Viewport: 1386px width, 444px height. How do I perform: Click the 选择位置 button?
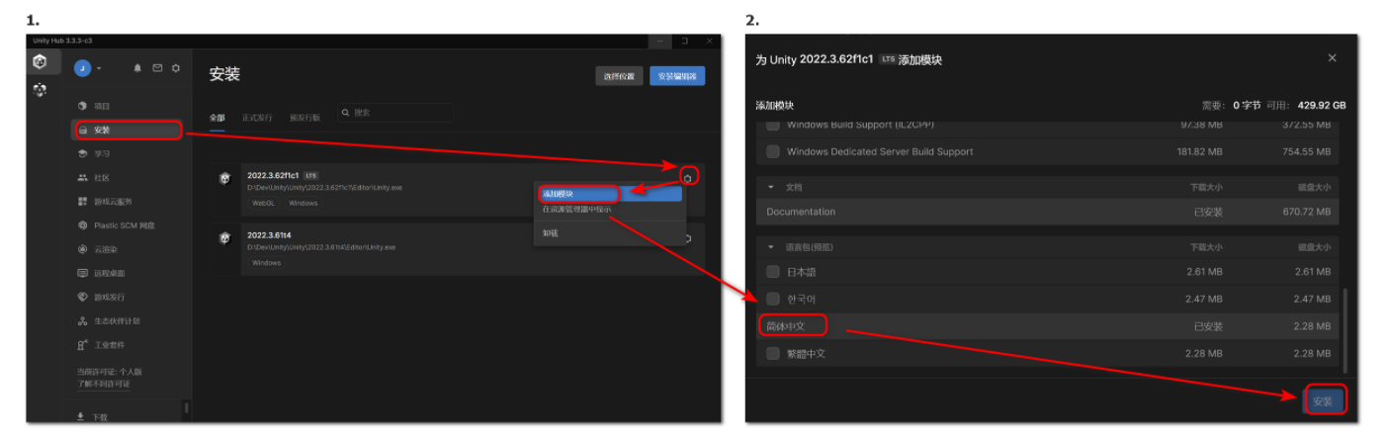619,76
